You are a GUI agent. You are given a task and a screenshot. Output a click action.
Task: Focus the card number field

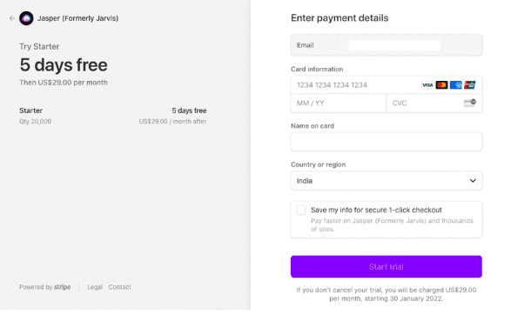coord(355,85)
